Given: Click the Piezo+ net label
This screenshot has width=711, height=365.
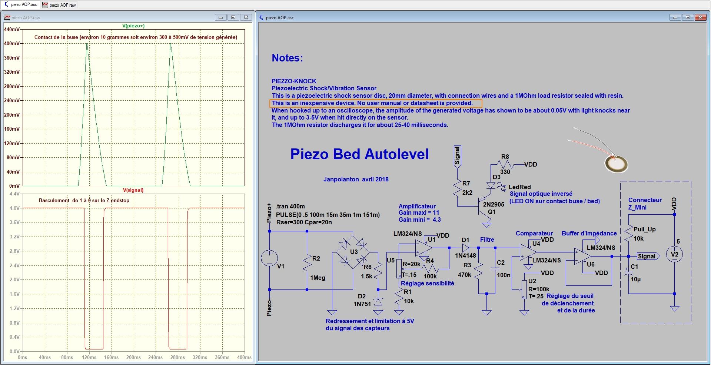Looking at the screenshot, I should tap(269, 213).
